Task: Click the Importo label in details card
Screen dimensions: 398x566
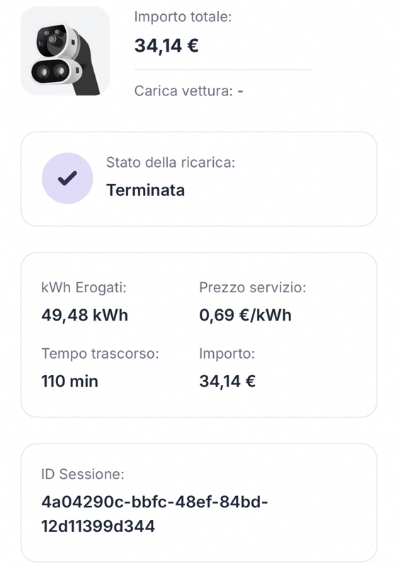Action: tap(227, 354)
